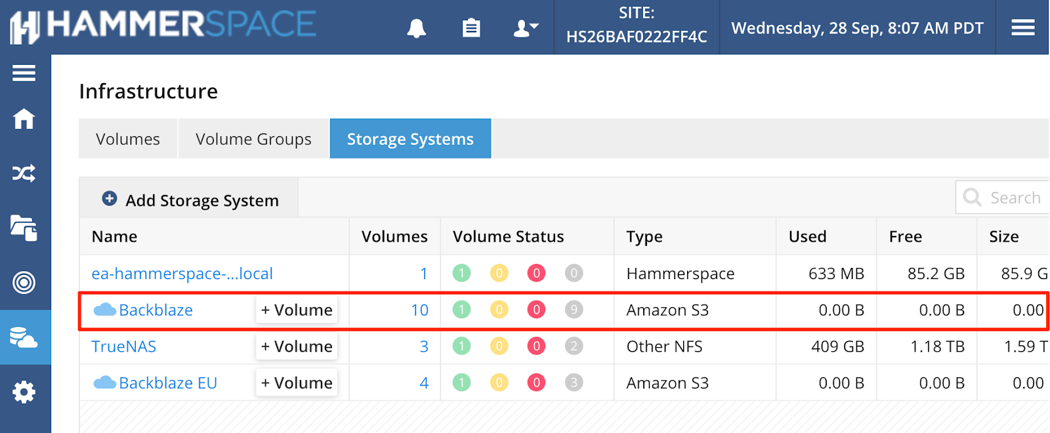The width and height of the screenshot is (1050, 433).
Task: Switch to the Volume Groups tab
Action: [253, 139]
